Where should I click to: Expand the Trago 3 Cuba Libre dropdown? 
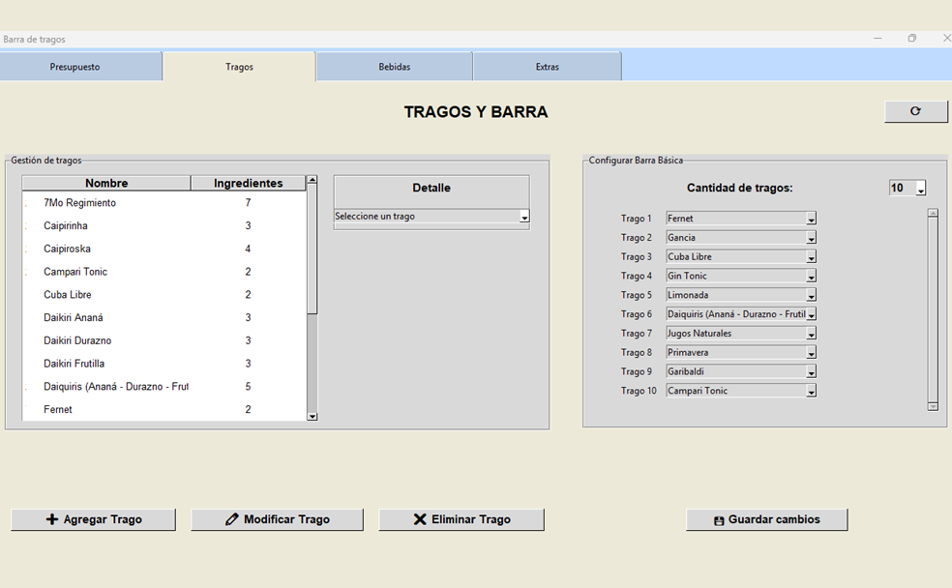(741, 256)
